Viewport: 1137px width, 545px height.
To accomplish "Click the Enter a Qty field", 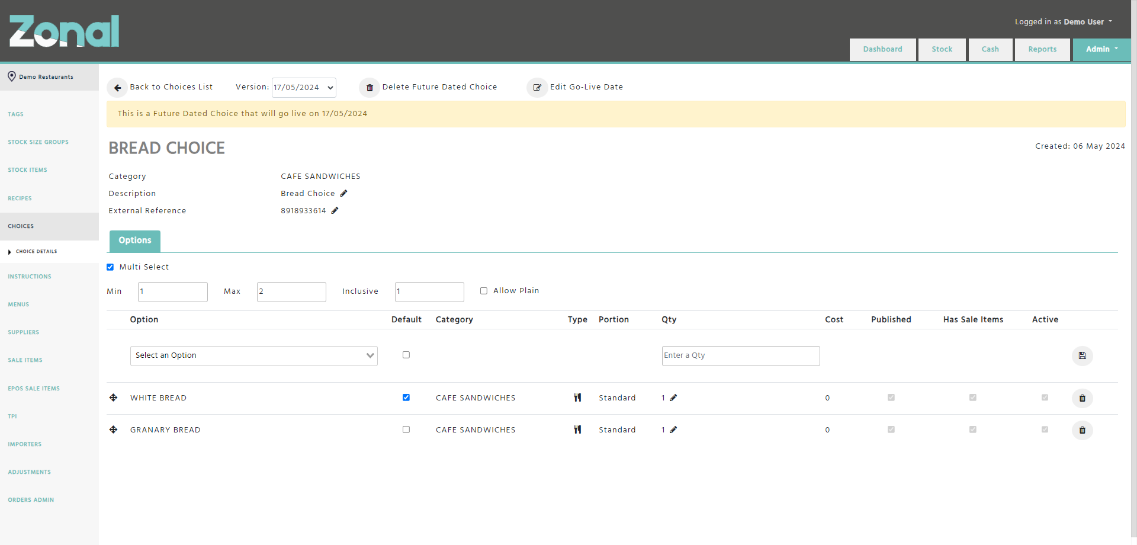I will click(741, 356).
